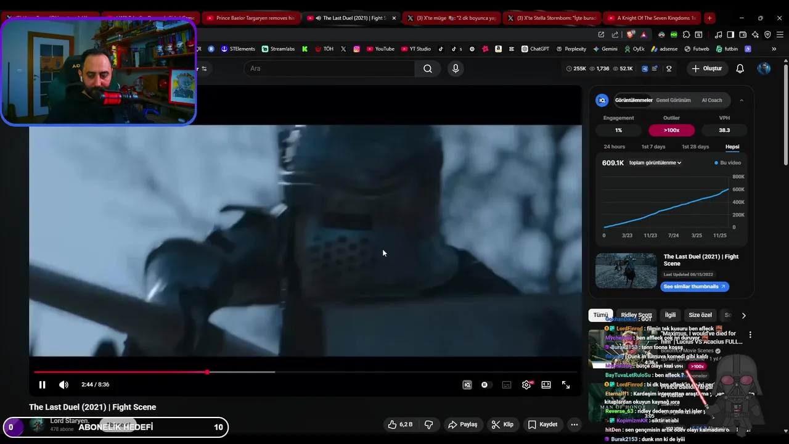Viewport: 789px width, 444px height.
Task: Select the Ridley Scott filter chip
Action: click(x=636, y=315)
